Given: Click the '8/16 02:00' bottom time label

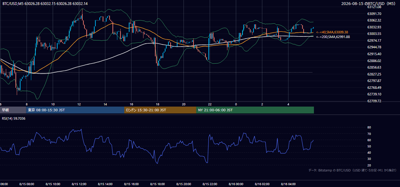Looking at the screenshot, I should [x=262, y=184].
